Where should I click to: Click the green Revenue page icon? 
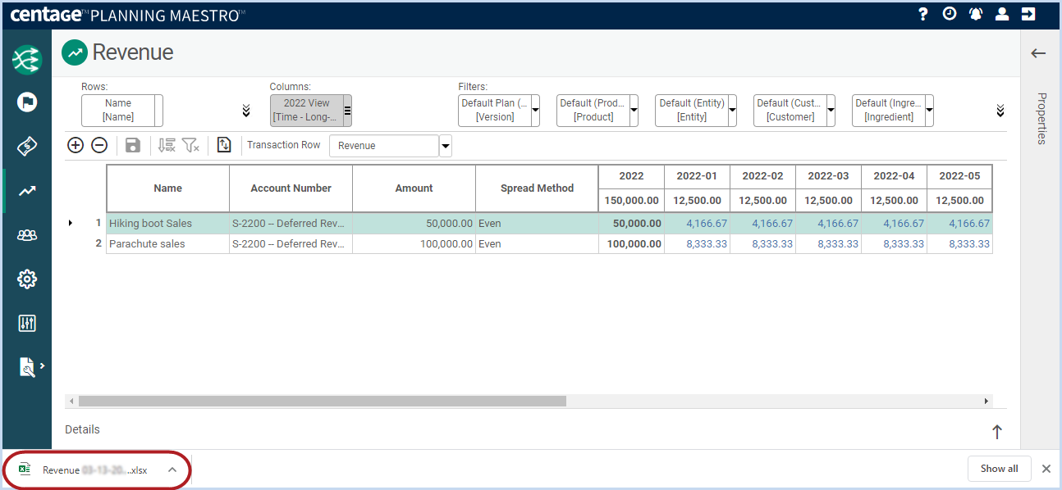[75, 52]
